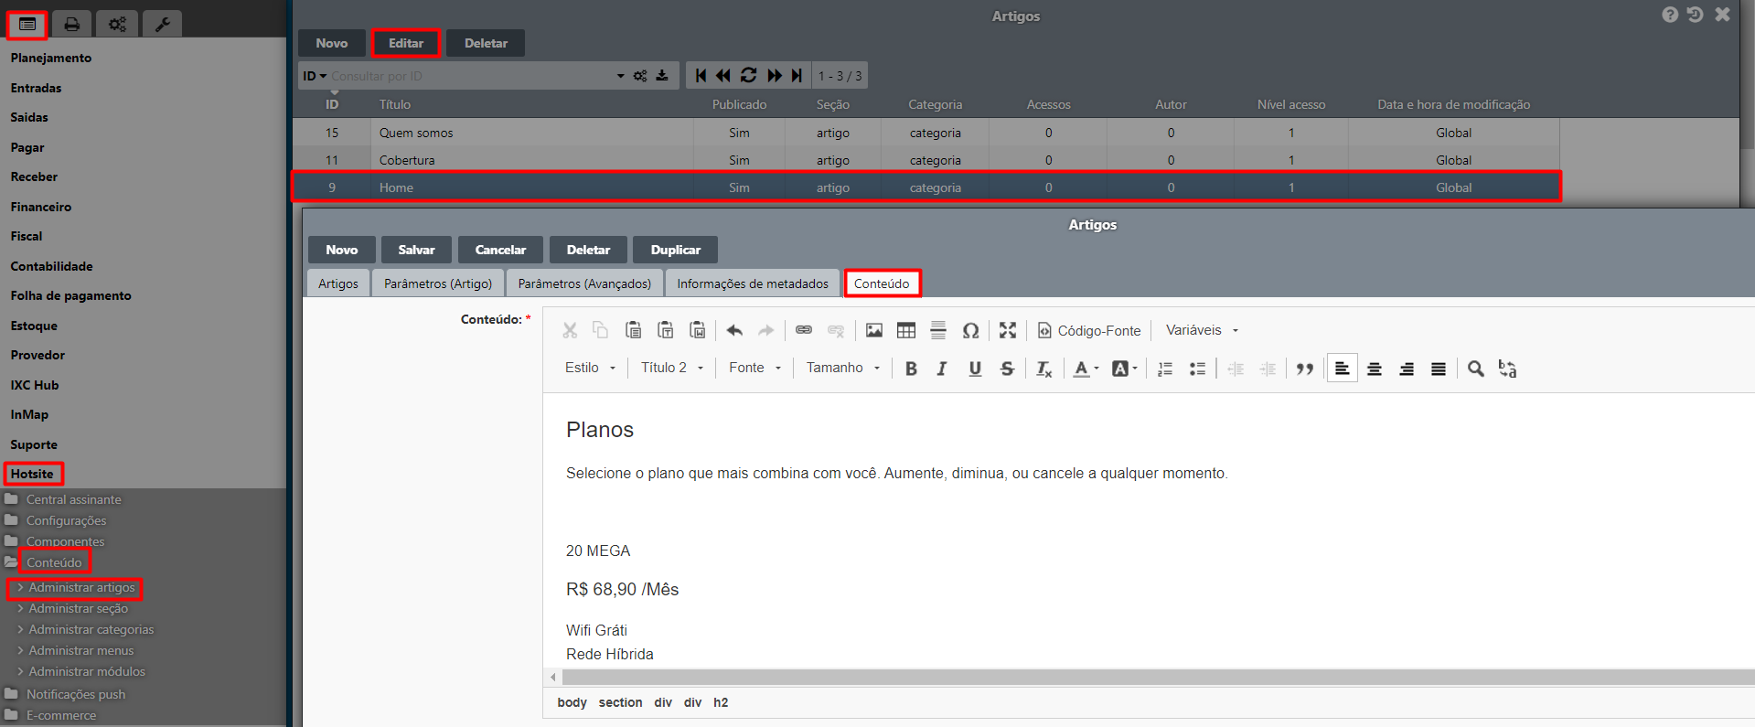Click the Redo arrow in editor toolbar

[766, 330]
